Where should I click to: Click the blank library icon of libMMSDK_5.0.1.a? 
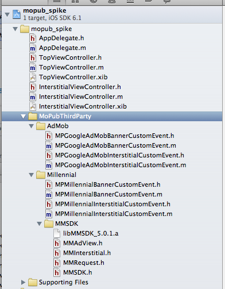click(57, 233)
